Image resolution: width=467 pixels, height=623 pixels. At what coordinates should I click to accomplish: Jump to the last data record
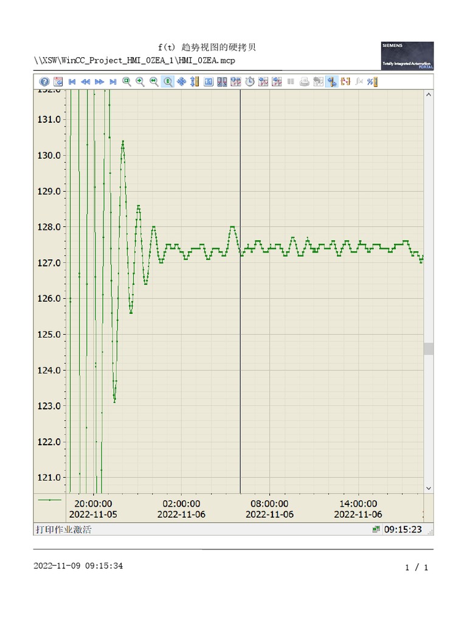[112, 82]
